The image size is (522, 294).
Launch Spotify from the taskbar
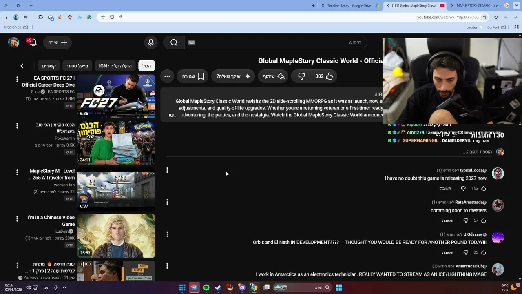pos(206,287)
